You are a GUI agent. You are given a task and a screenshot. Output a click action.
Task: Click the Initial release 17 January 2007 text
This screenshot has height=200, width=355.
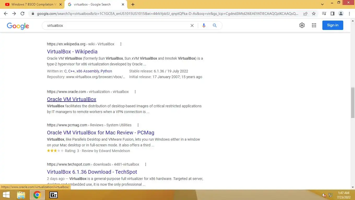click(165, 77)
